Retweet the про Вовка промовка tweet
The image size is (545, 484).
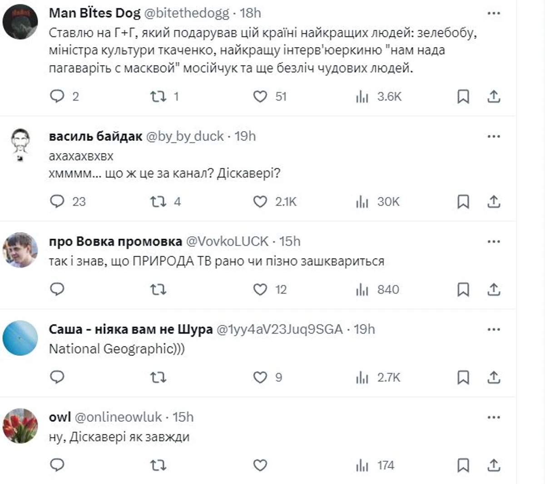click(x=158, y=289)
